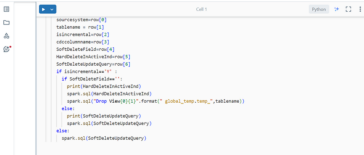Click the Drop View spark.sql line
Viewport: 364px width, 155px height.
pyautogui.click(x=156, y=101)
